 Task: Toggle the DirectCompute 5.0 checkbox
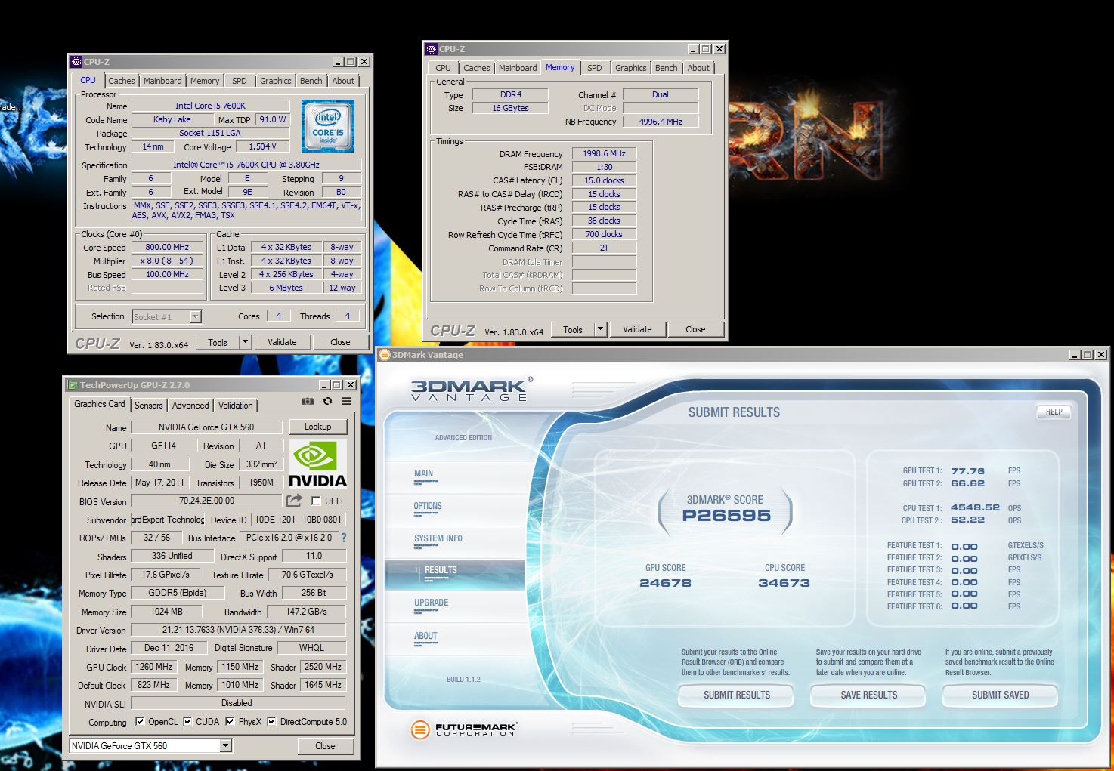(271, 721)
